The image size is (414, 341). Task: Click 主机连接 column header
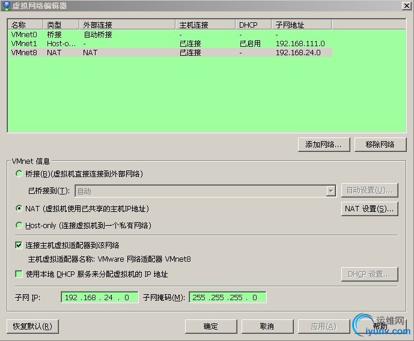coord(205,25)
